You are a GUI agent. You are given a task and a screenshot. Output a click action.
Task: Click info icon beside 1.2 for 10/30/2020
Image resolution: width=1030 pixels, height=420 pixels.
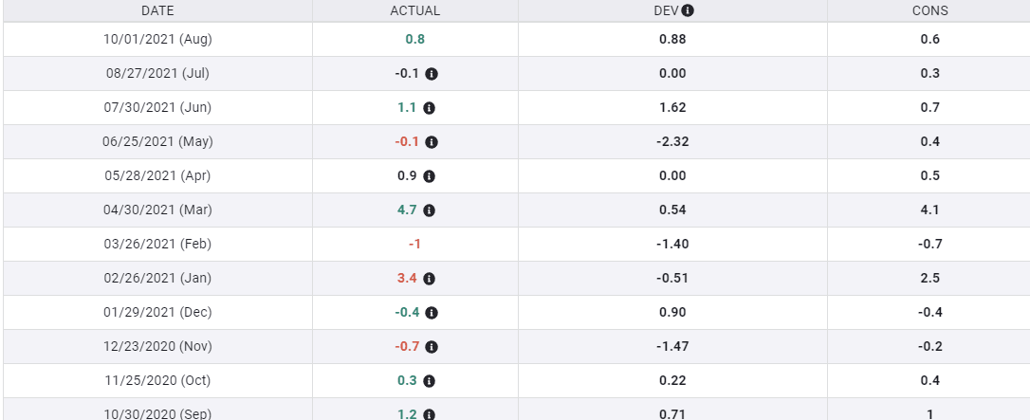pos(429,414)
